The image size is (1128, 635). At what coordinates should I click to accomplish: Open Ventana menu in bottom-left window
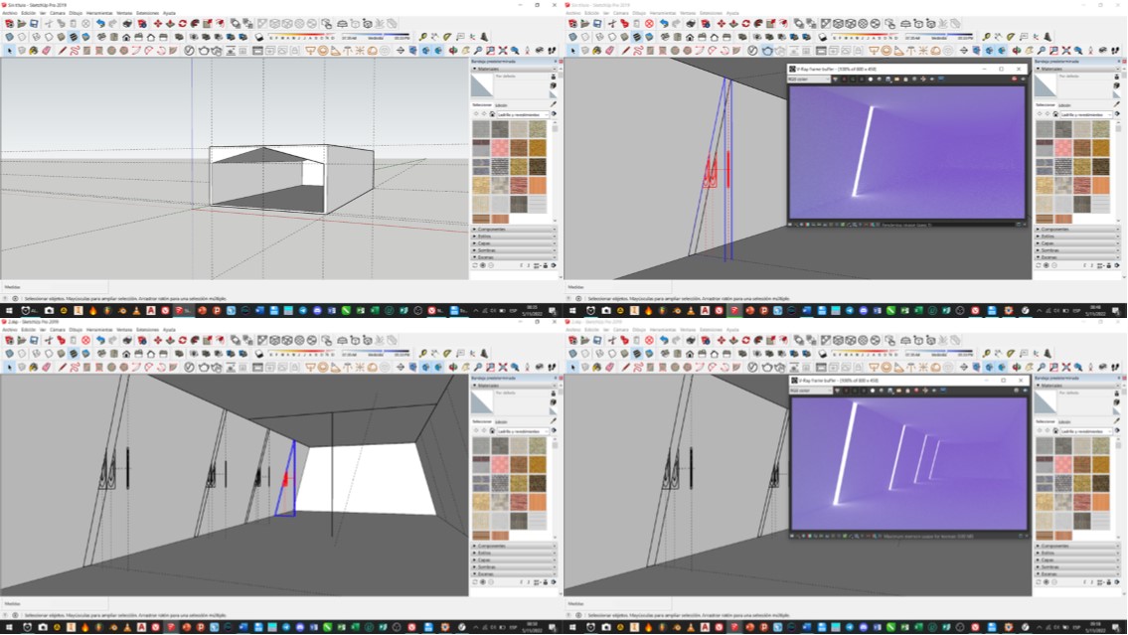click(124, 330)
